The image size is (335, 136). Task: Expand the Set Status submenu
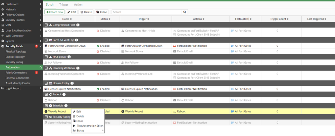[x=88, y=130]
